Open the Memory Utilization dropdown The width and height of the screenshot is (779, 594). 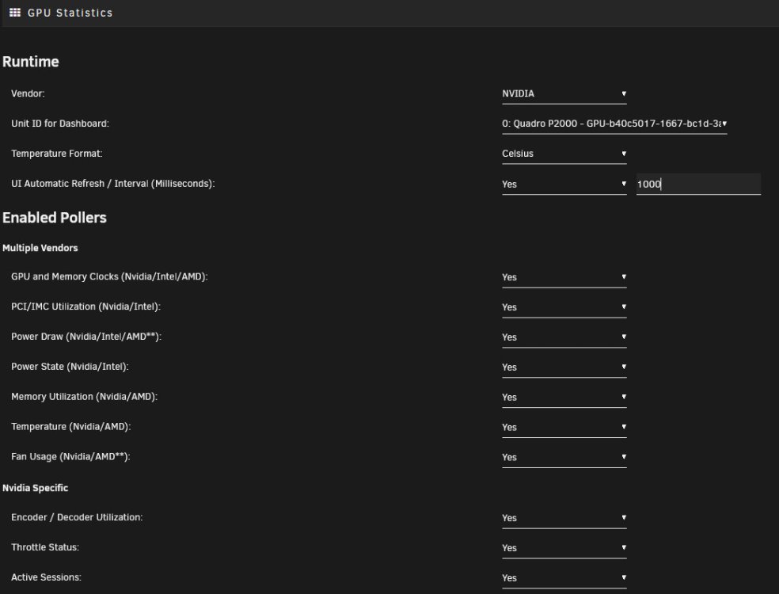564,397
